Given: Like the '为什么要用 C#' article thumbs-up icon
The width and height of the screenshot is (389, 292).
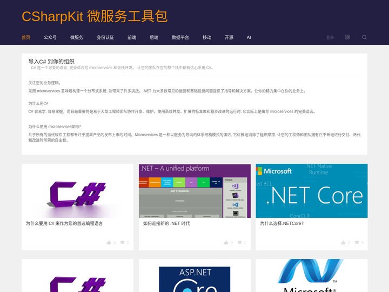Looking at the screenshot, I should (109, 242).
